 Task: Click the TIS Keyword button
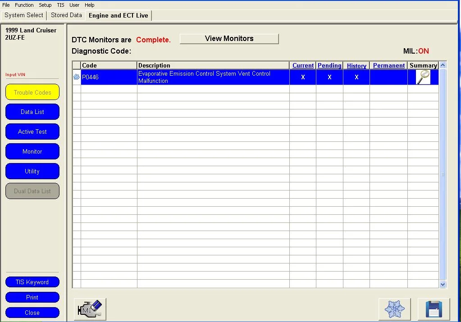click(x=32, y=282)
